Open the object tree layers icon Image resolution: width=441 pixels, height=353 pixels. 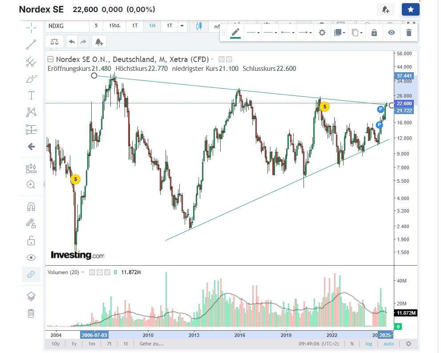tap(31, 296)
